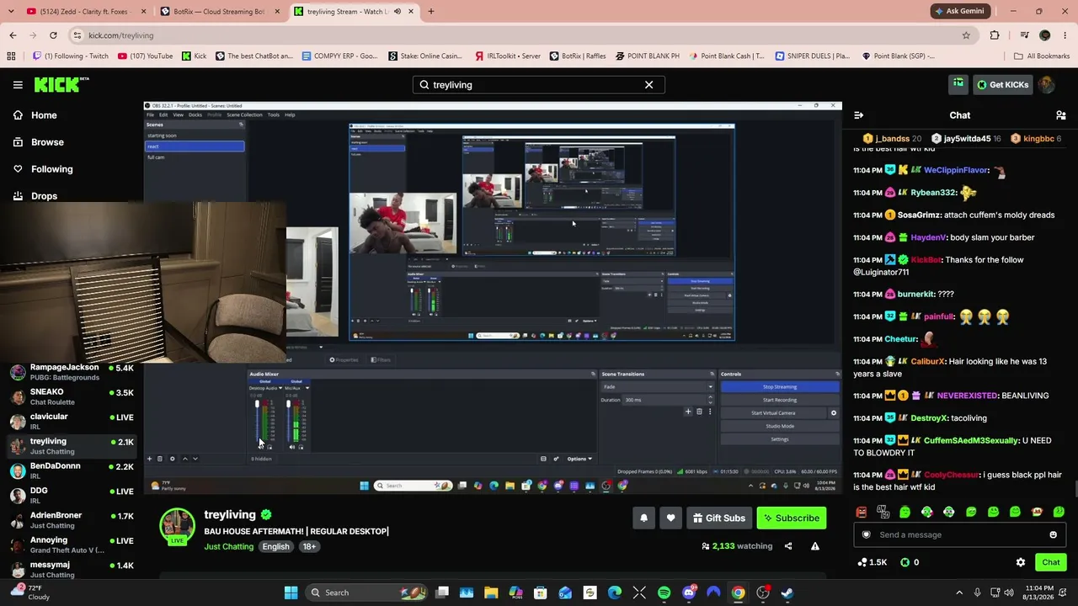
Task: Click the Chrome address bar URL
Action: [x=121, y=35]
